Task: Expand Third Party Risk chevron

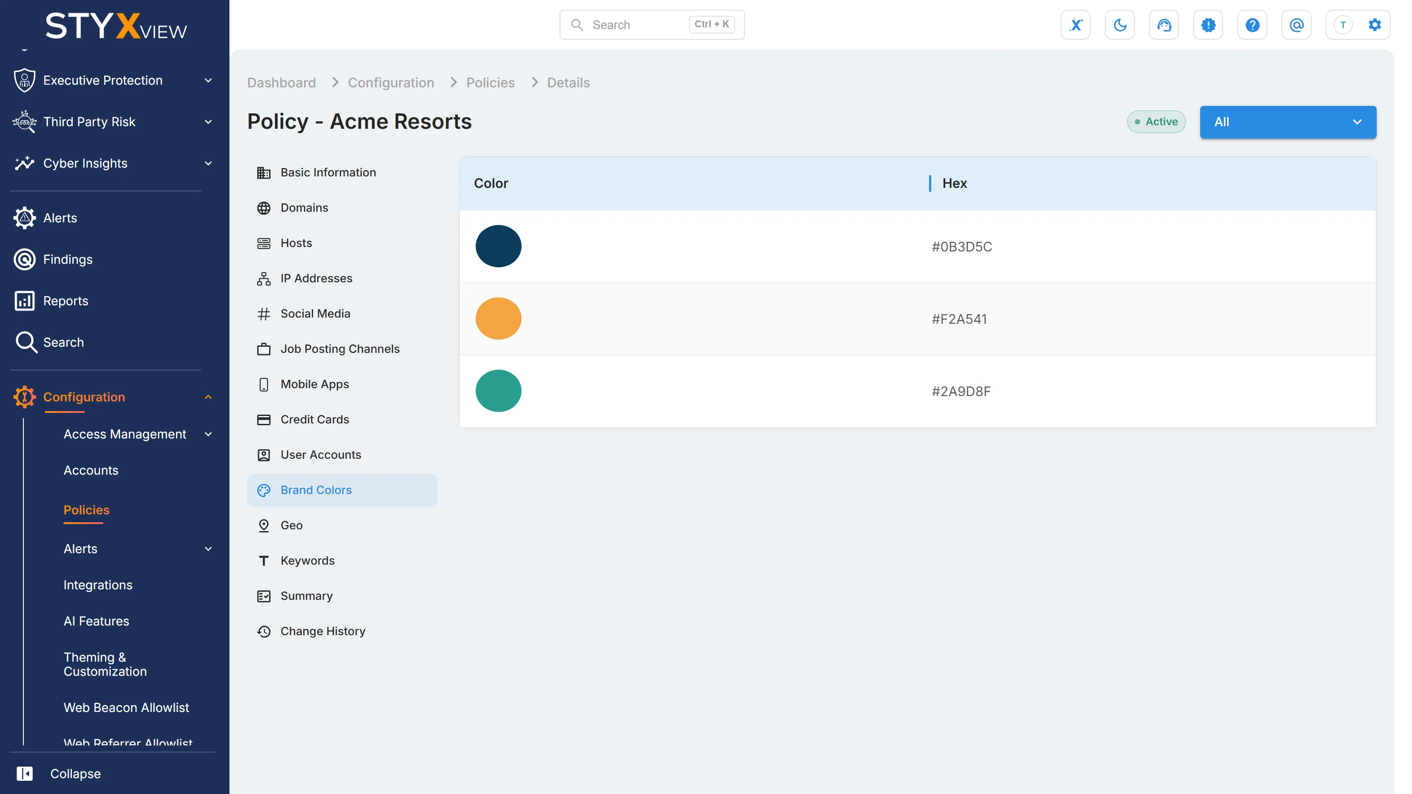Action: (x=208, y=122)
